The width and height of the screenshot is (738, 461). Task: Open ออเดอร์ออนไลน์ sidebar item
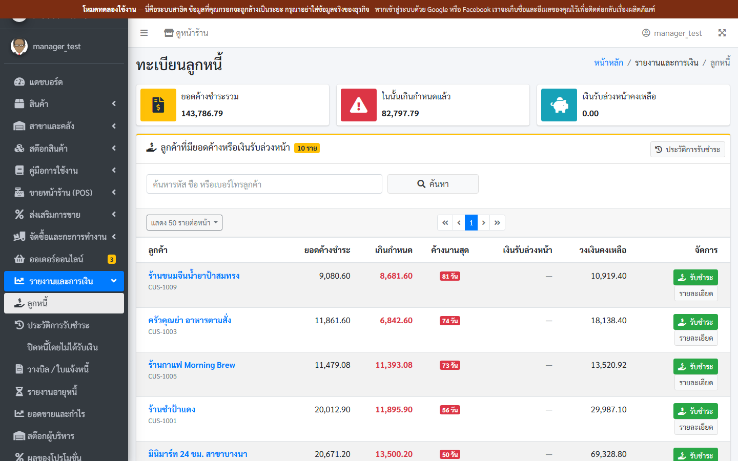(64, 259)
